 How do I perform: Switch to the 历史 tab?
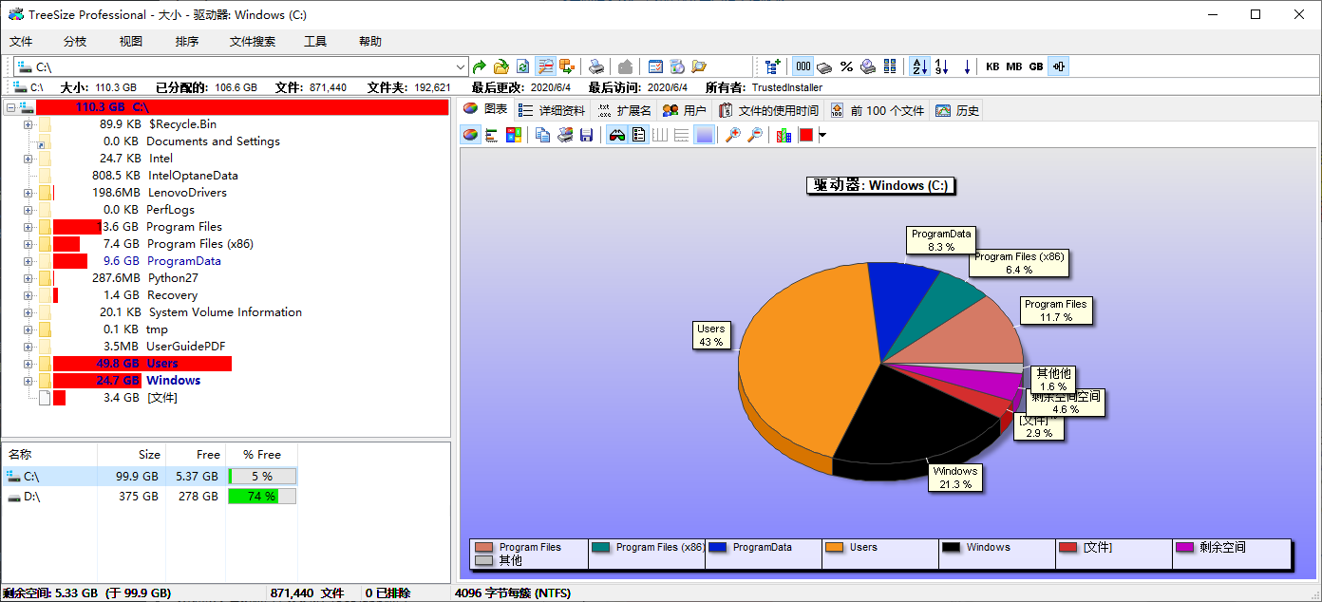tap(957, 111)
